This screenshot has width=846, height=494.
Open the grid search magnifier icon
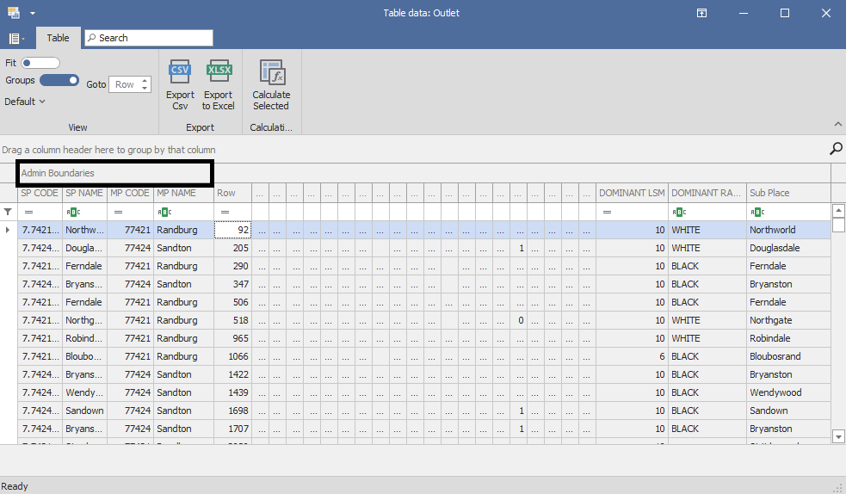(x=835, y=149)
